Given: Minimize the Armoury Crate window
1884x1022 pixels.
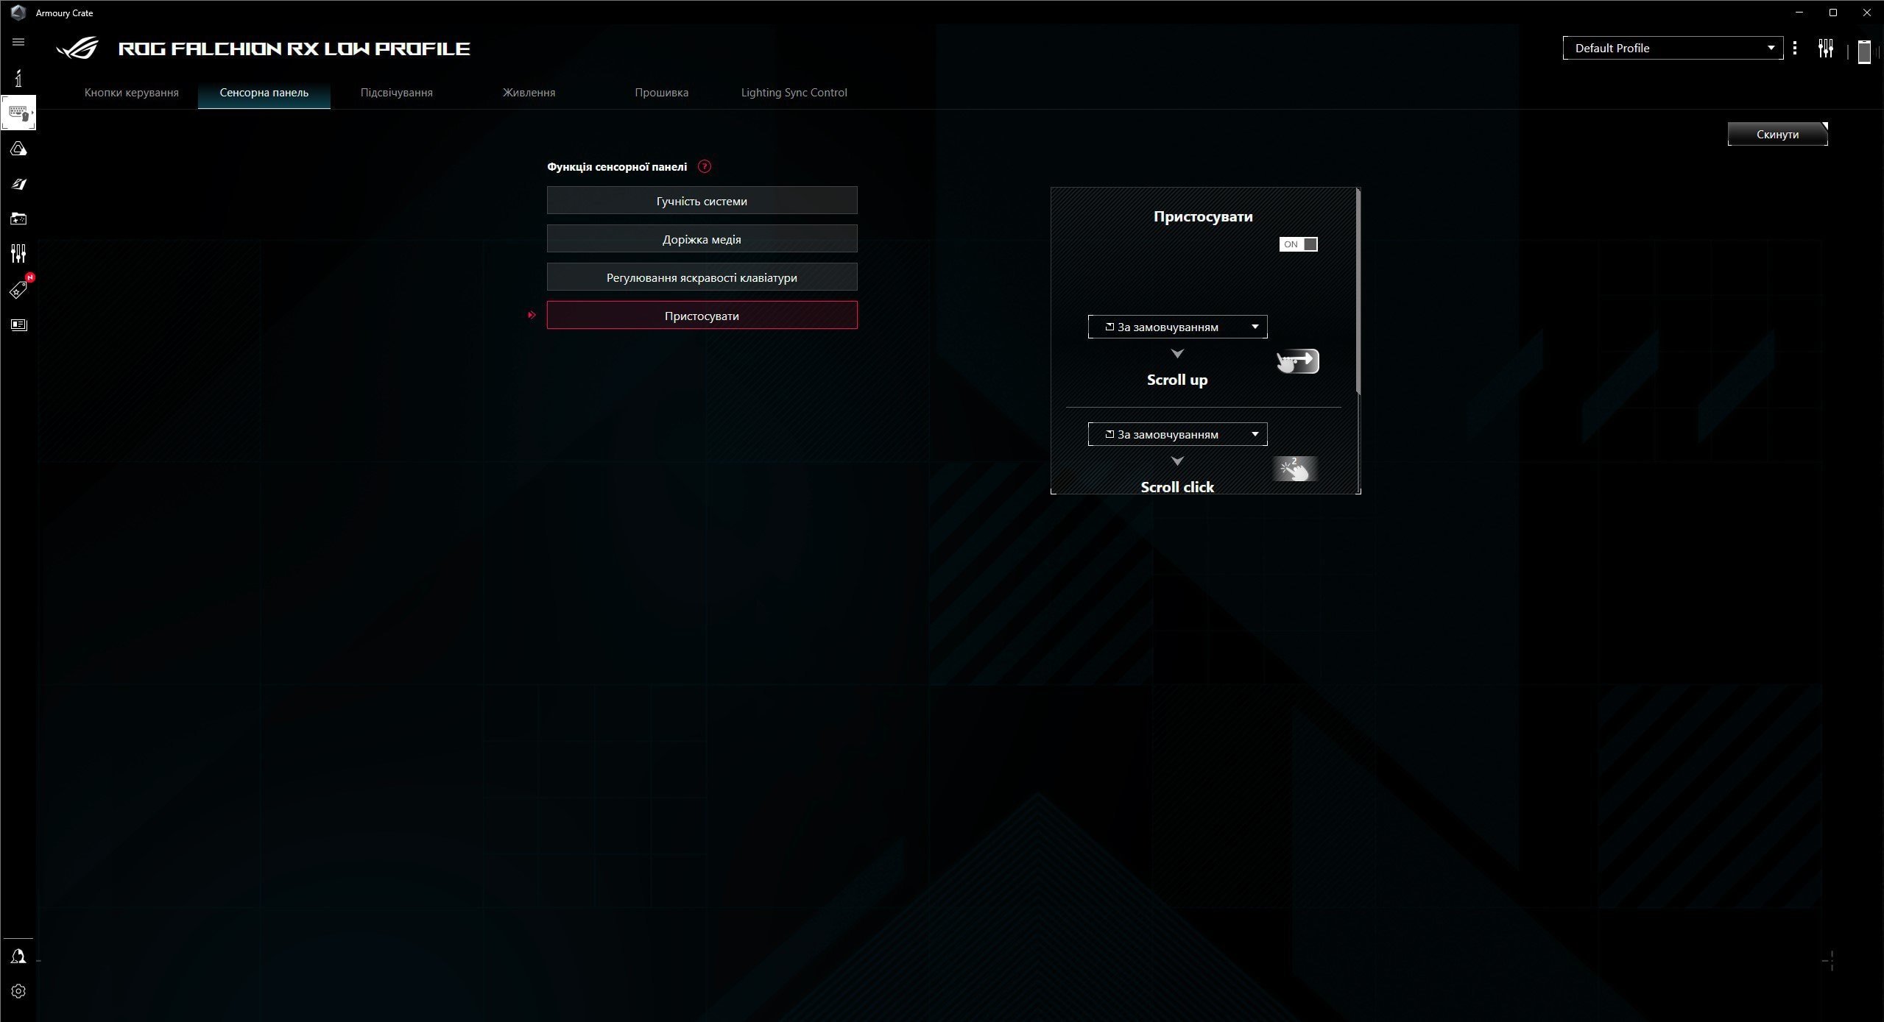Looking at the screenshot, I should point(1799,13).
